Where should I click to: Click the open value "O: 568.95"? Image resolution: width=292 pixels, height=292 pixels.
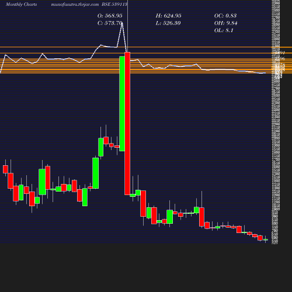click(110, 16)
